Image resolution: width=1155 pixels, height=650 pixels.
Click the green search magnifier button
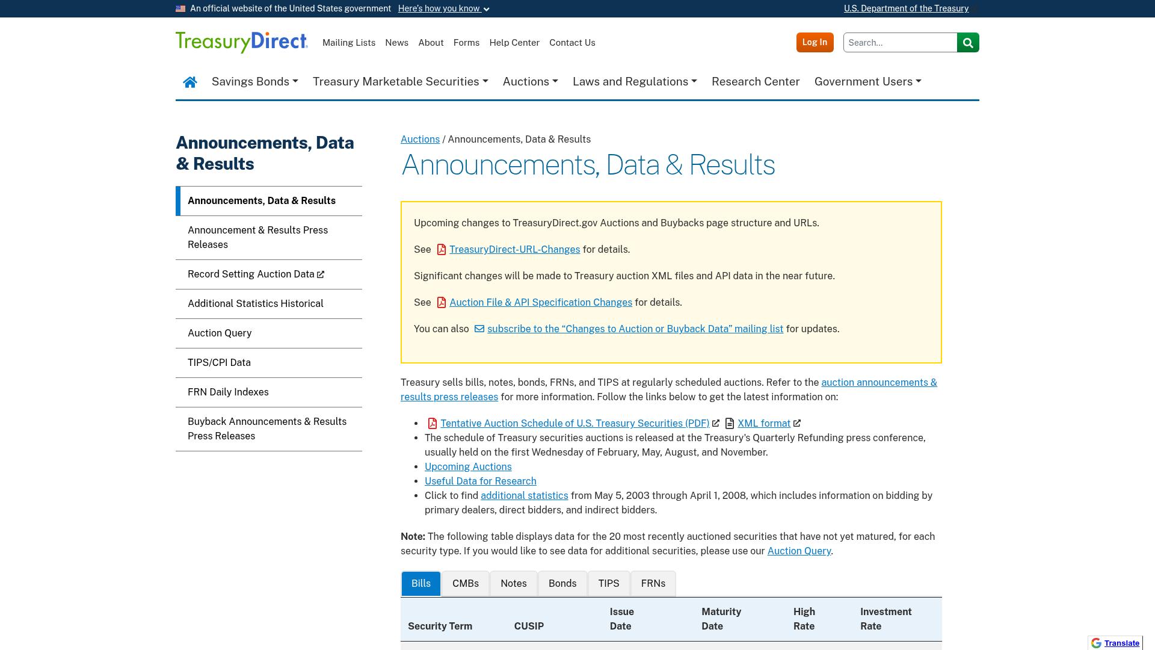click(968, 43)
